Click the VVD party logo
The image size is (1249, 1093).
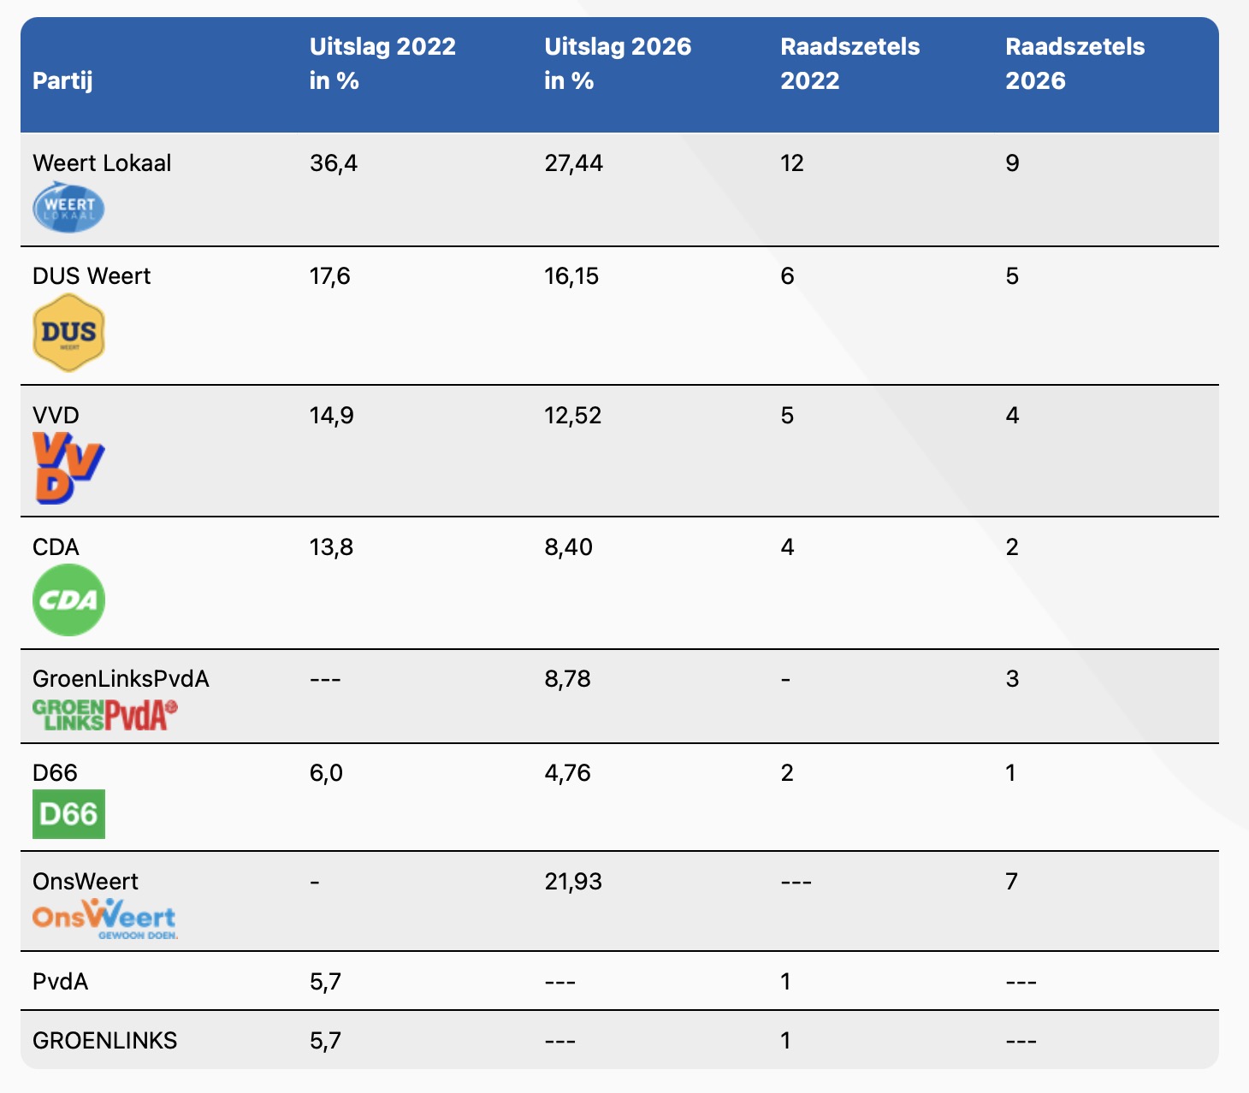[x=68, y=467]
